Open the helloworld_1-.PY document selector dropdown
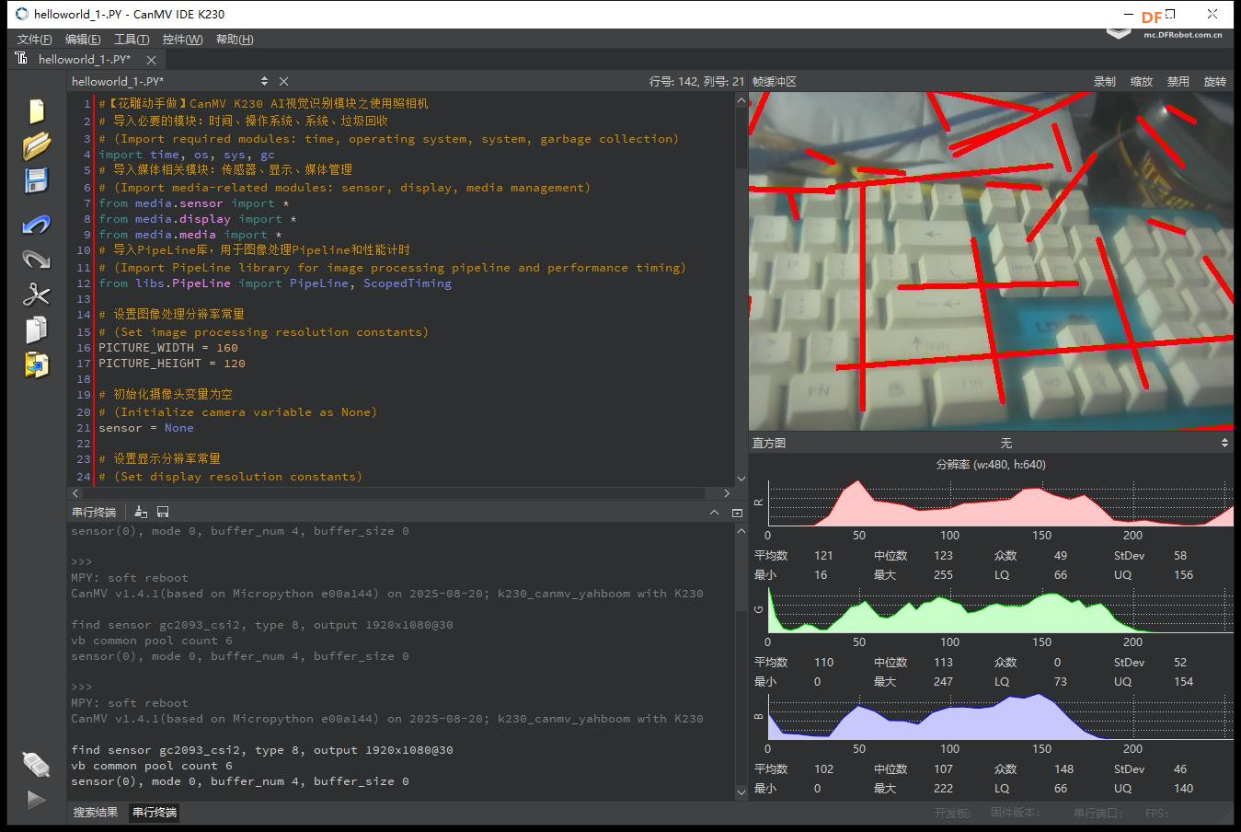The height and width of the screenshot is (832, 1241). click(264, 82)
